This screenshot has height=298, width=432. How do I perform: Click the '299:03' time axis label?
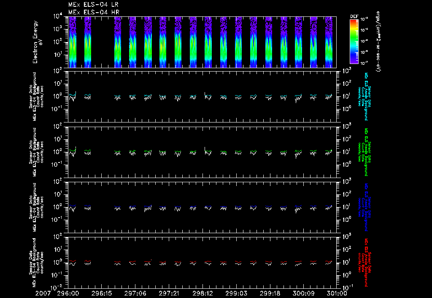pos(236,293)
